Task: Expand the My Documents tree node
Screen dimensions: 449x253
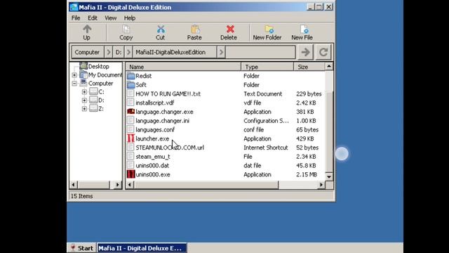Action: [x=74, y=75]
